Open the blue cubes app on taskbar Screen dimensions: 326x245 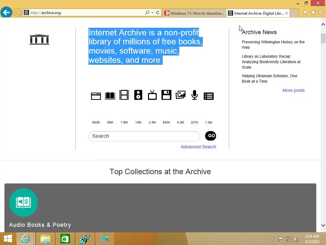point(85,239)
